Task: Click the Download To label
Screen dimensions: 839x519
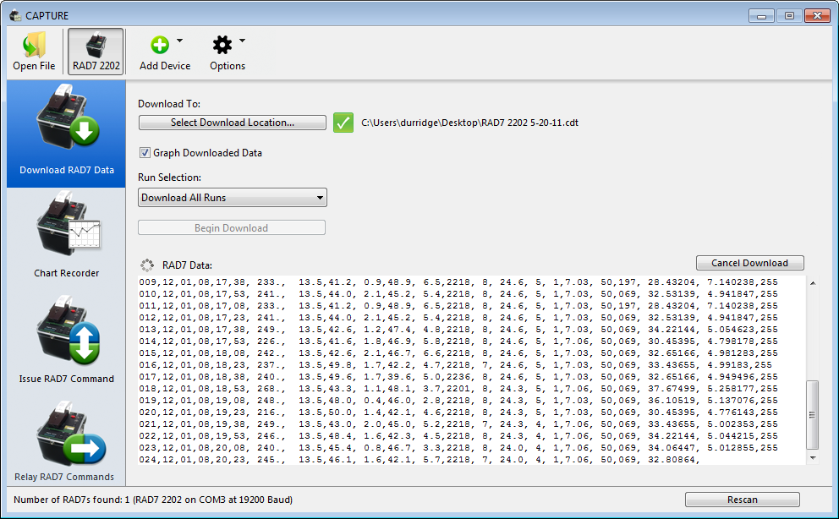Action: click(169, 104)
